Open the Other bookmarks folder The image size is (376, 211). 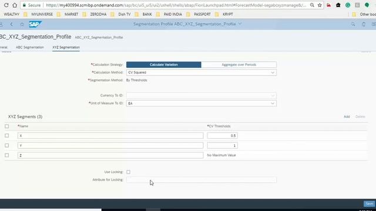[364, 14]
